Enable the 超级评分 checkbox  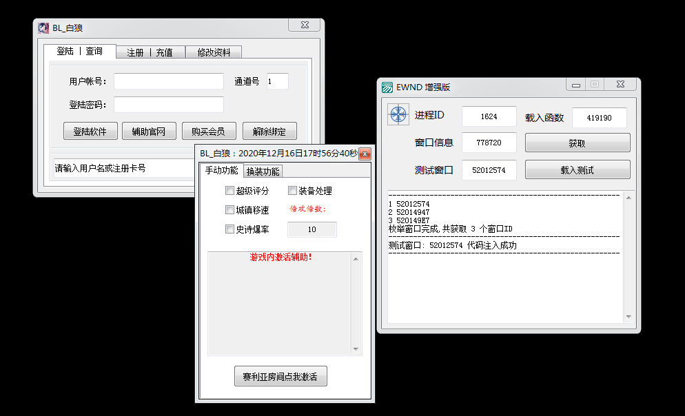230,191
